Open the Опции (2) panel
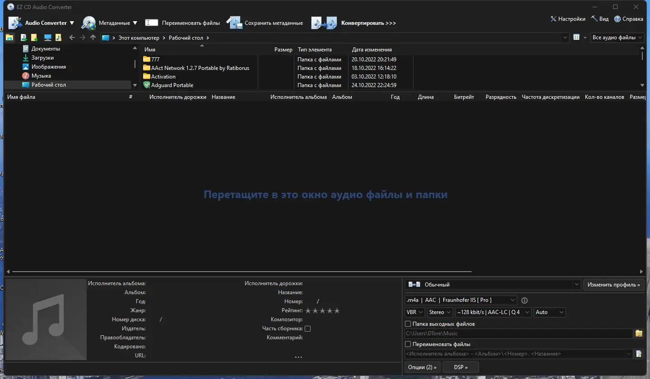650x379 pixels. tap(422, 367)
